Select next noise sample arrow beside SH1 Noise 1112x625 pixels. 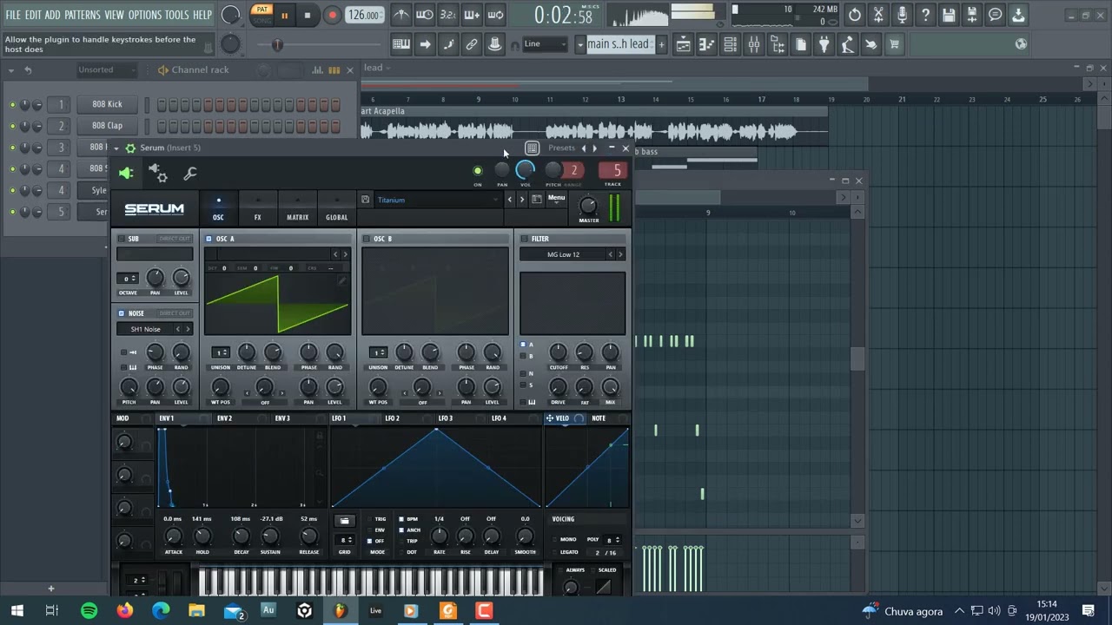click(188, 329)
